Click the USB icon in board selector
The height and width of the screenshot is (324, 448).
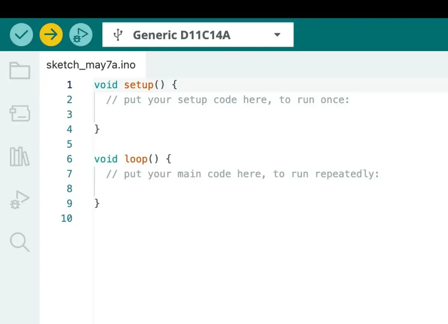pos(118,35)
